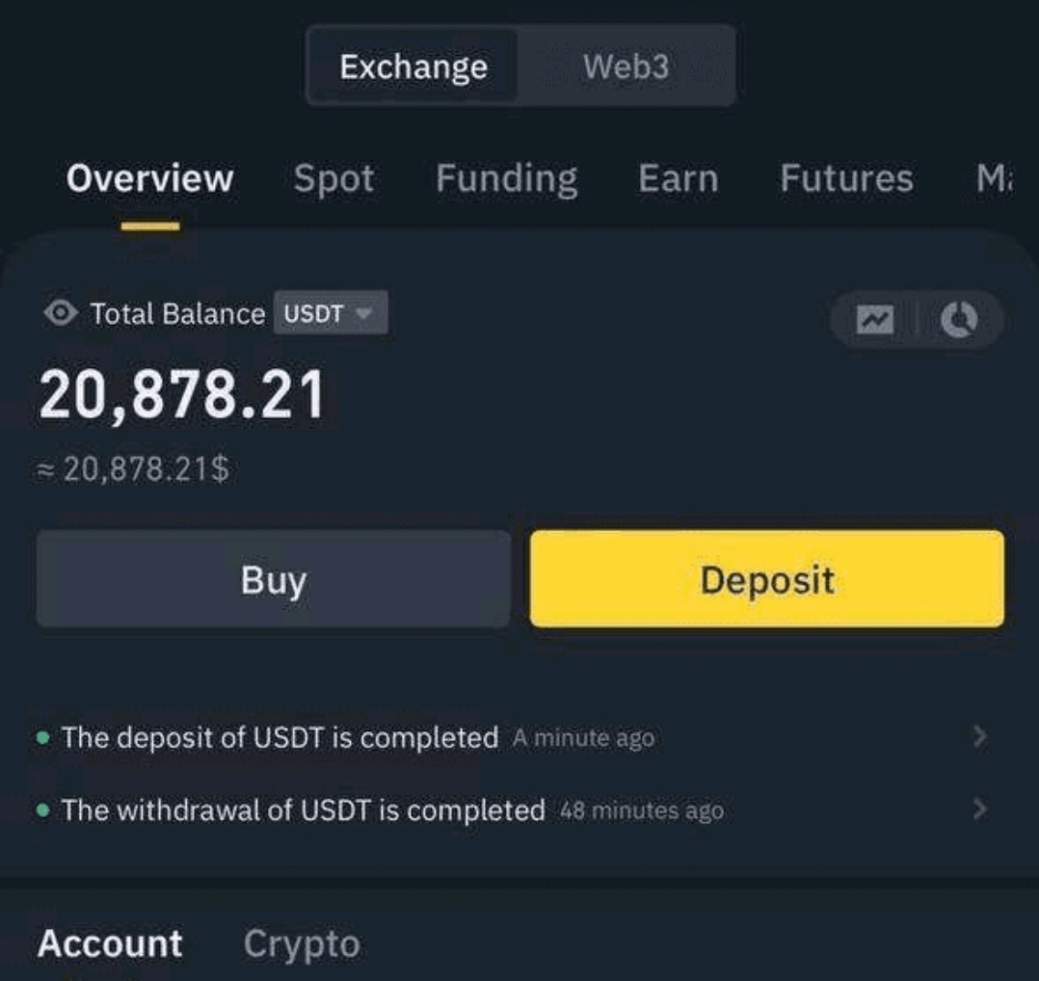Switch to Exchange mode

(413, 66)
